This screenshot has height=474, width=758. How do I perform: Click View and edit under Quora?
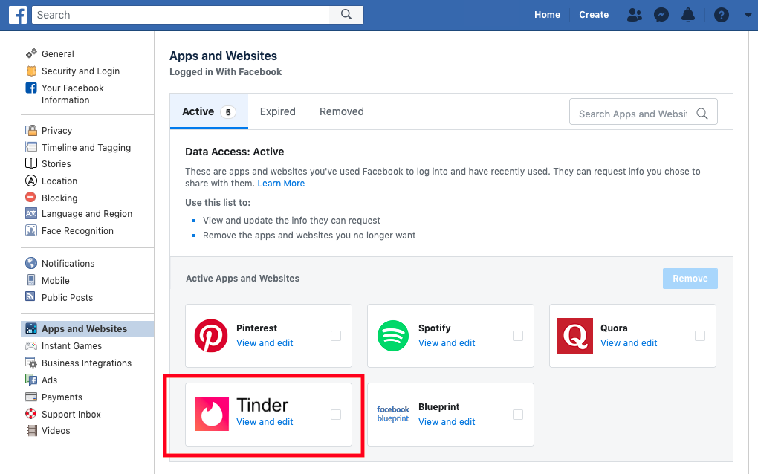click(x=629, y=342)
